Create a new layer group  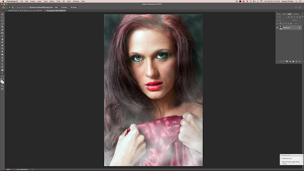294,61
